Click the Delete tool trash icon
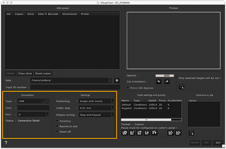The height and width of the screenshot is (149, 226). (x=139, y=132)
